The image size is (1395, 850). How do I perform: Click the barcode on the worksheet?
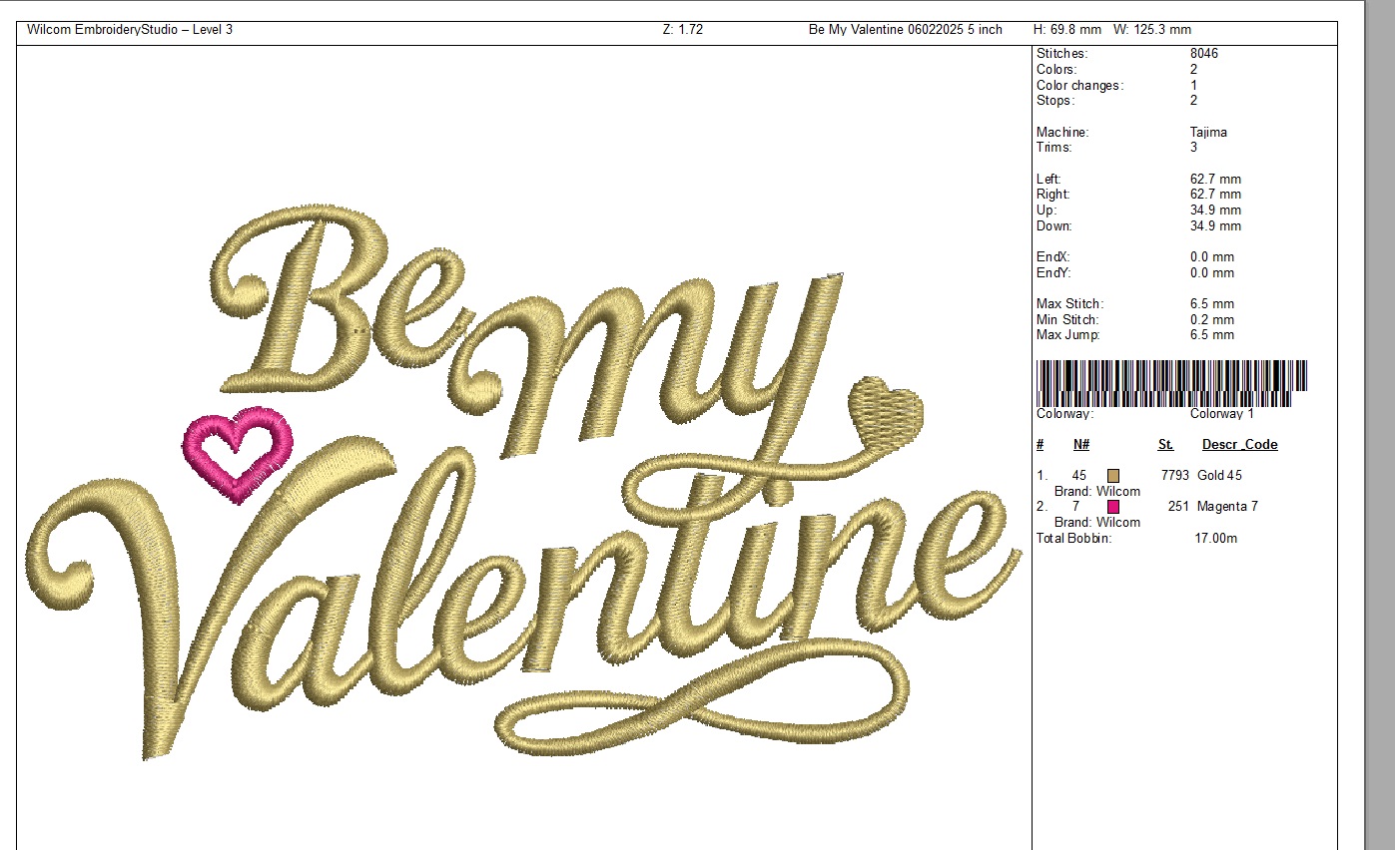(1171, 381)
